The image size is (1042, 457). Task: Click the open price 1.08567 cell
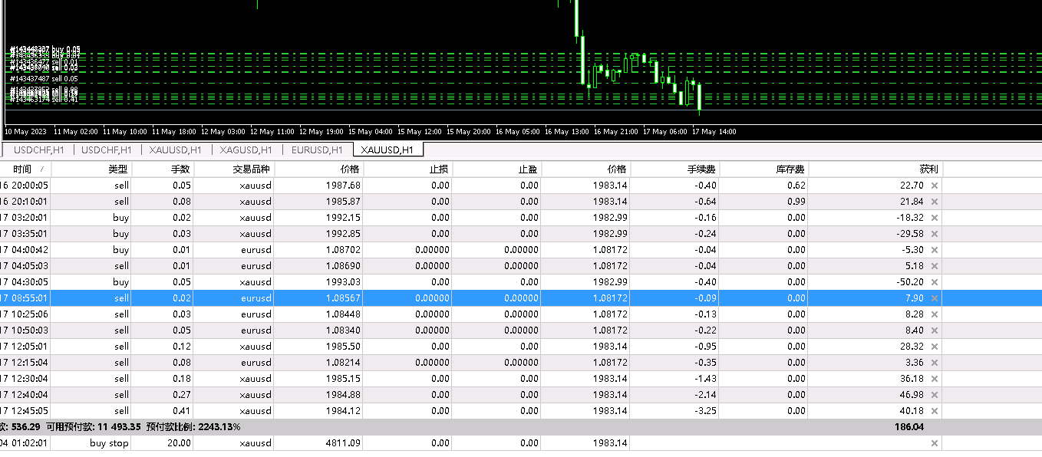(x=343, y=298)
